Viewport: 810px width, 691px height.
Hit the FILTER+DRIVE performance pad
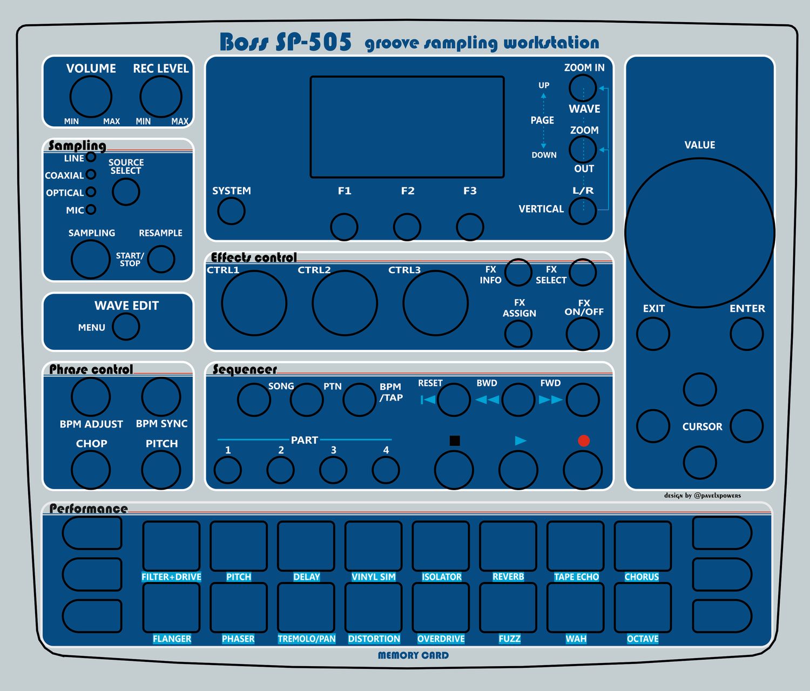170,545
